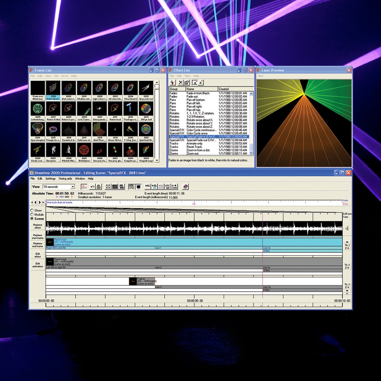Image resolution: width=381 pixels, height=381 pixels.
Task: Click the padlock lock icon in toolbar
Action: pos(99,187)
